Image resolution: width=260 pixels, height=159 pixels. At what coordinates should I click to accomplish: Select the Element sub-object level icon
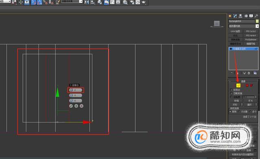(x=251, y=86)
